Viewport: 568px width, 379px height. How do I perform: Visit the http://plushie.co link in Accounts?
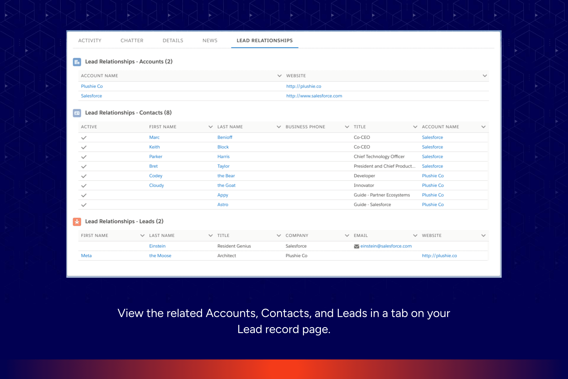tap(304, 86)
